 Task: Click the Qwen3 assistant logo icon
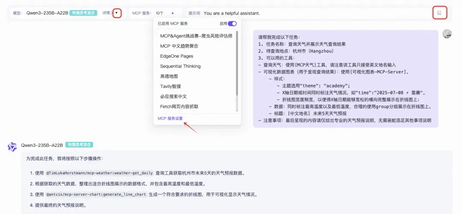click(x=12, y=147)
